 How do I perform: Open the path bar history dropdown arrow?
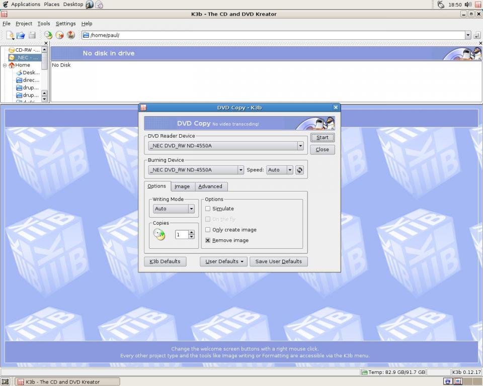coord(468,35)
